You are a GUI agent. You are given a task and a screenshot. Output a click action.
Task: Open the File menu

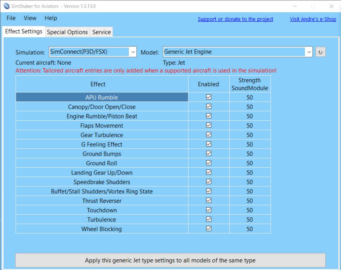coord(11,18)
